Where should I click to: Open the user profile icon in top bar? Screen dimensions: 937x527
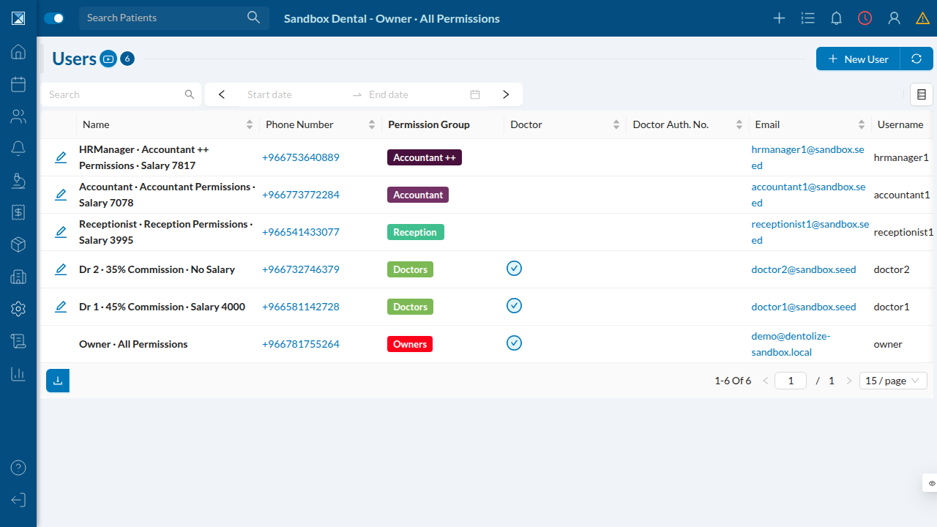[894, 18]
